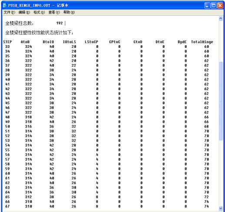The image size is (225, 212).
Task: Open the 查看(V) menu
Action: pos(54,12)
